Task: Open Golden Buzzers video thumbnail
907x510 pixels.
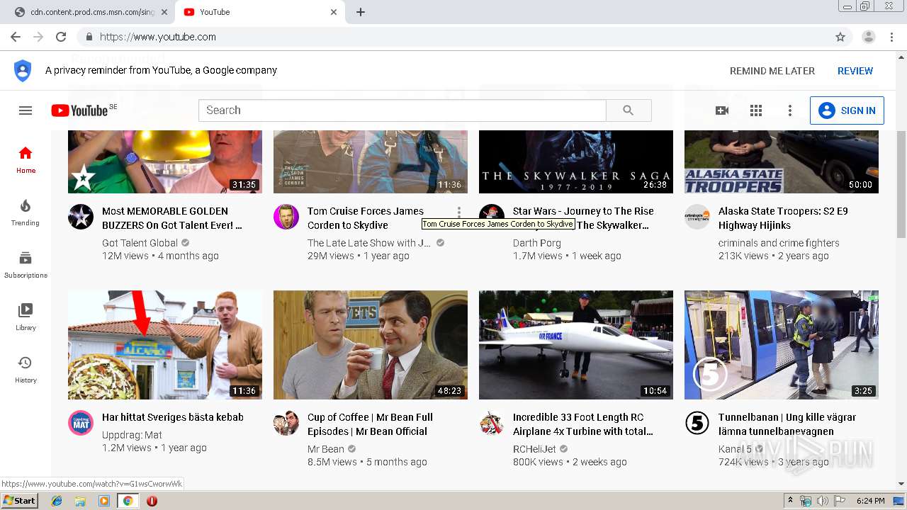Action: [165, 161]
